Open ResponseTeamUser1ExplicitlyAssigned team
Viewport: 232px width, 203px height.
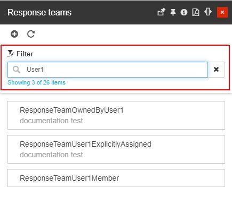[x=116, y=149]
